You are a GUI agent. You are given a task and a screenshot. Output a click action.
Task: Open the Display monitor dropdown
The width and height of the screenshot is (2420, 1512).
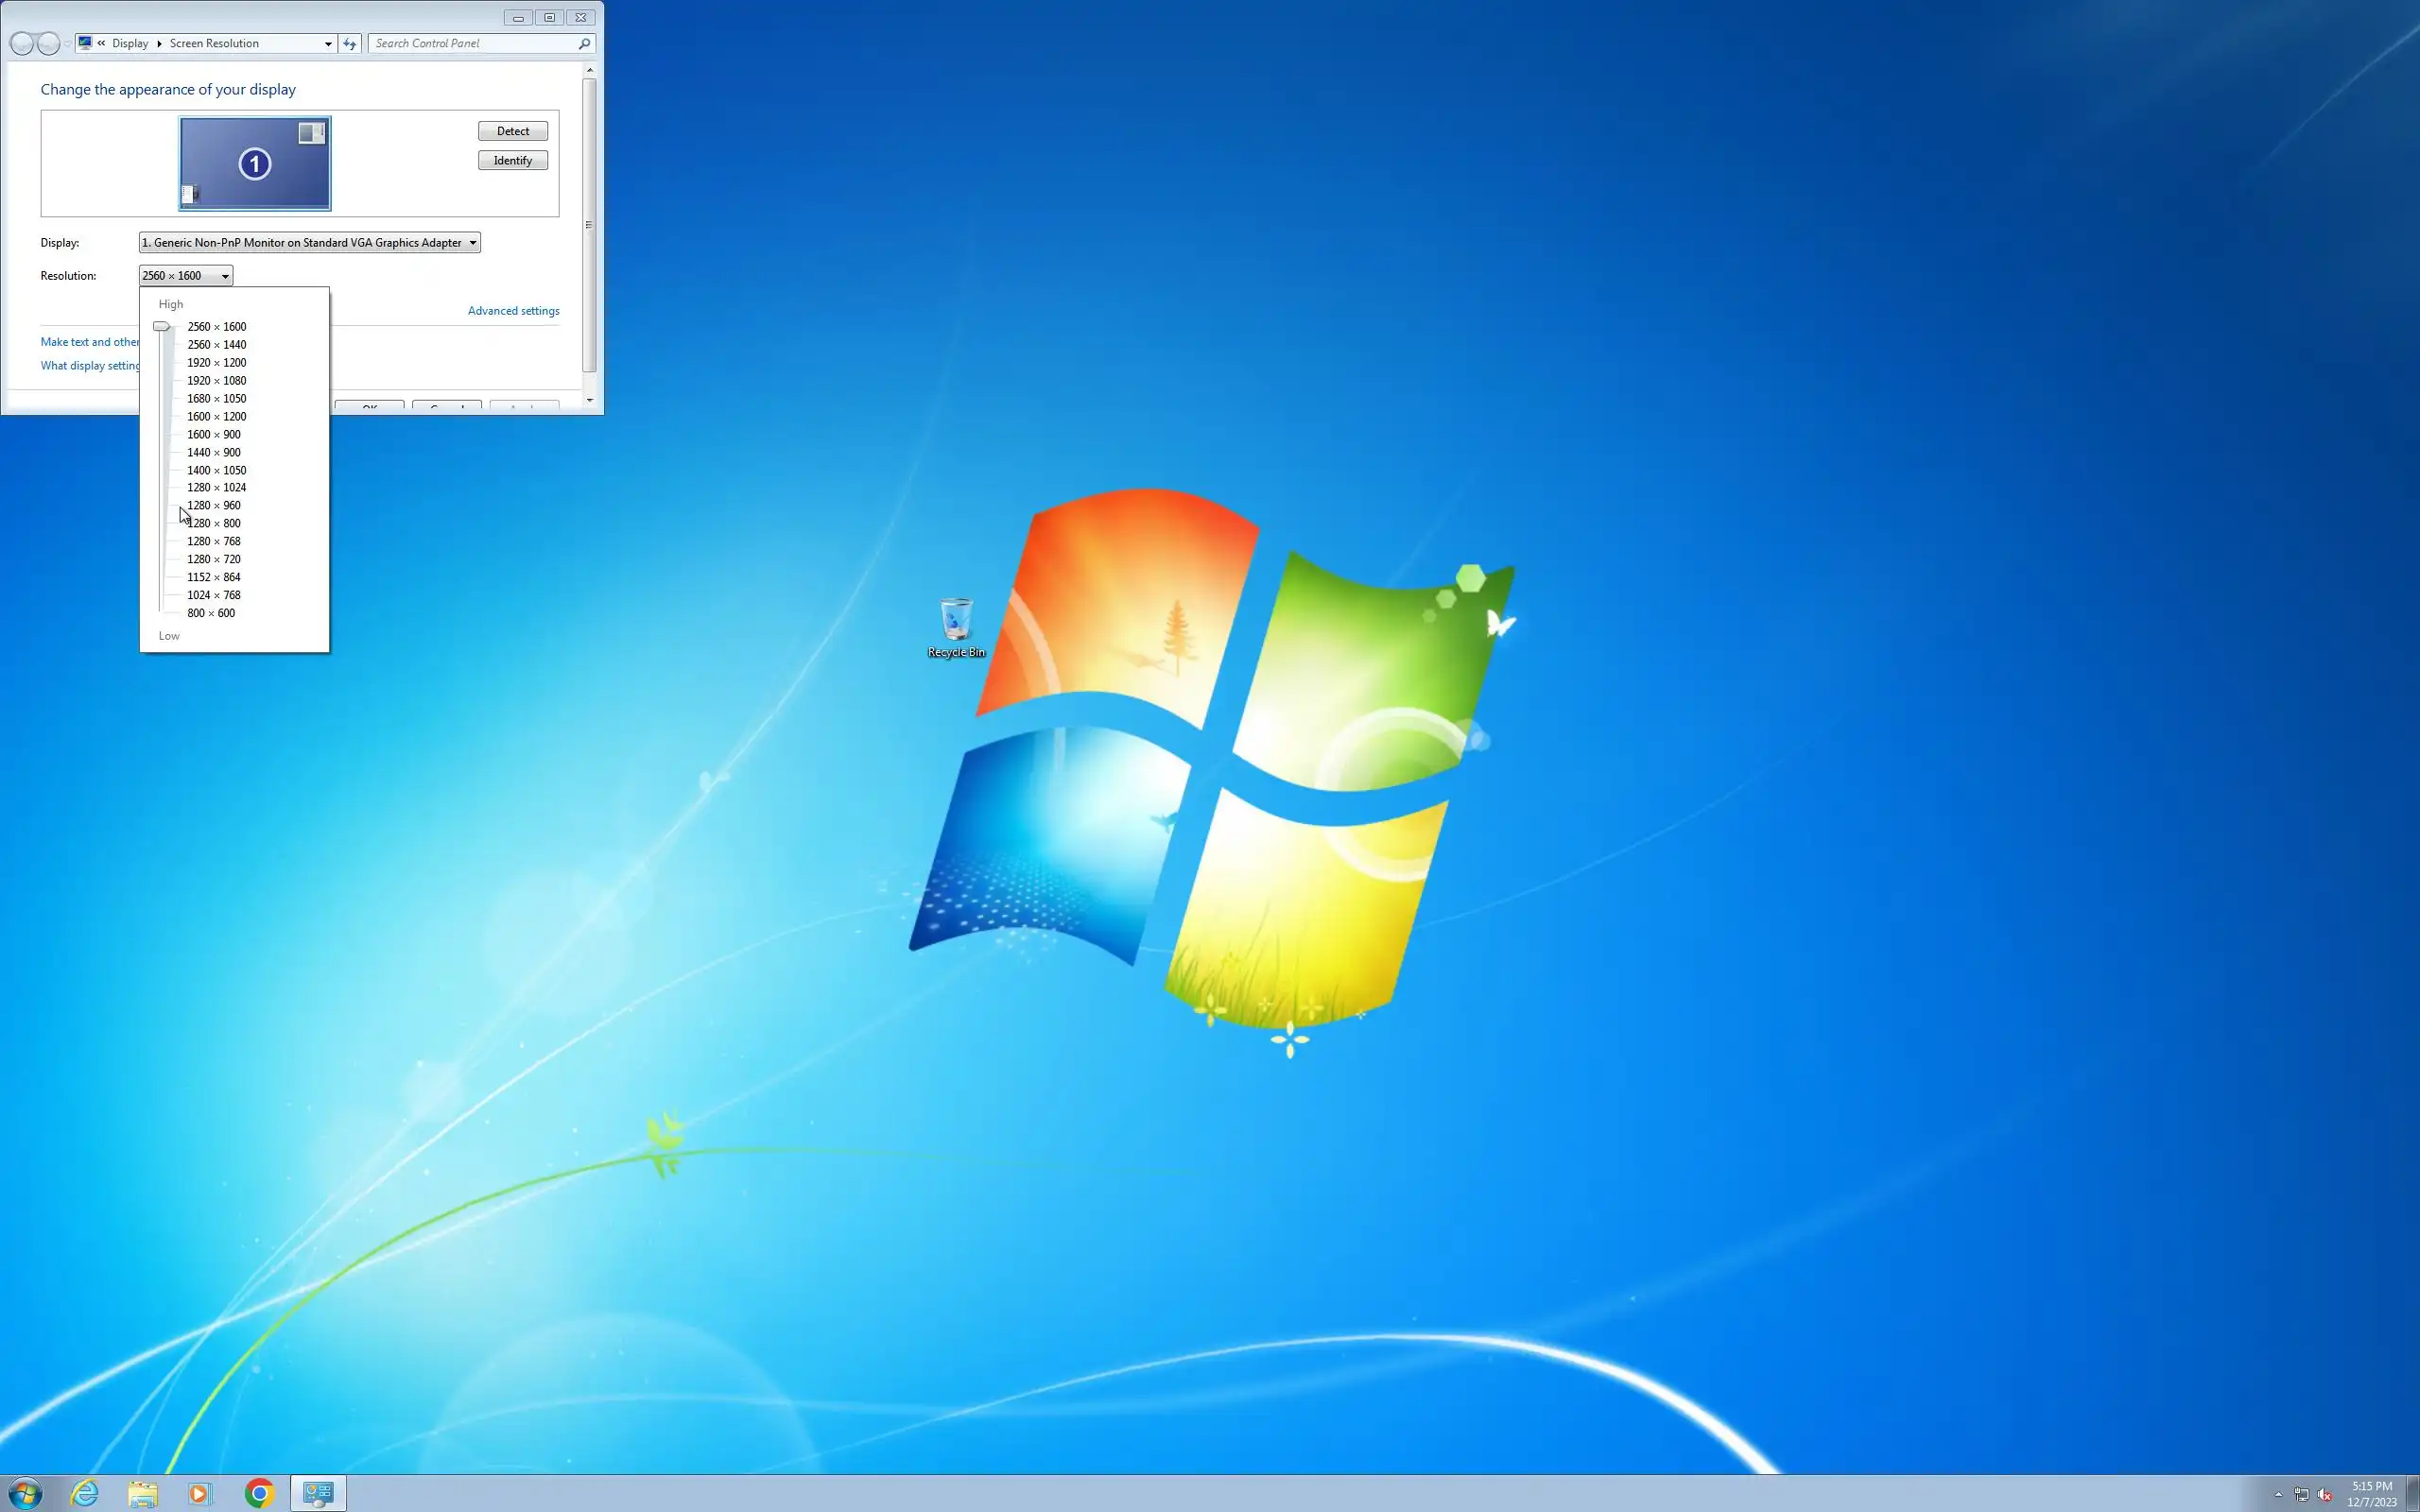point(309,242)
